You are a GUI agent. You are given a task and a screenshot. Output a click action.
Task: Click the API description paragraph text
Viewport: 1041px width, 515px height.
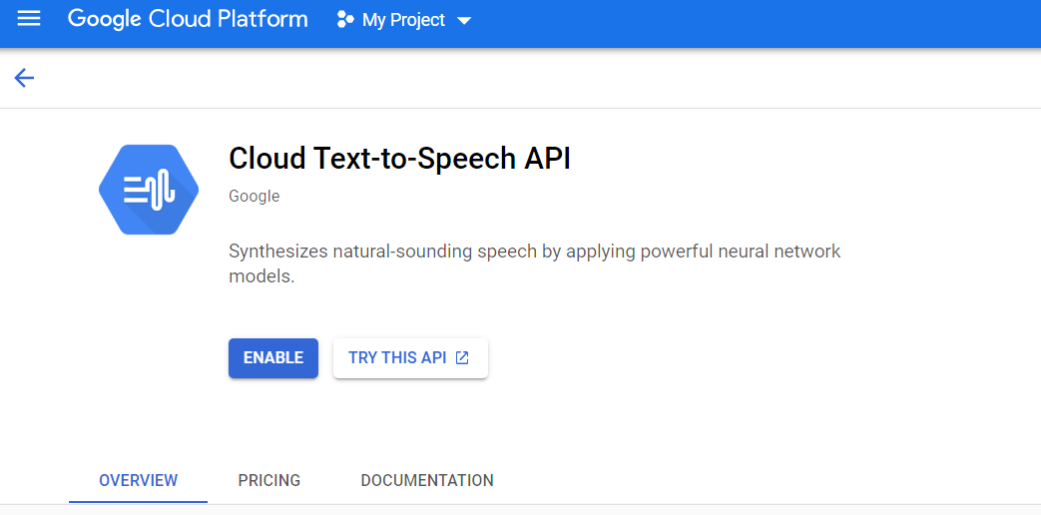(534, 263)
